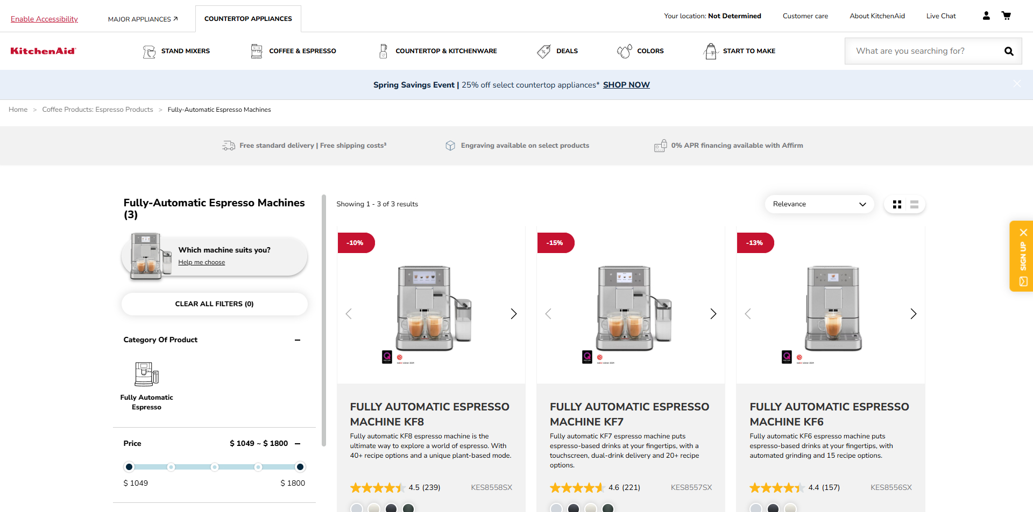Select Fully Automatic Espresso category icon
This screenshot has height=512, width=1033.
[x=146, y=374]
